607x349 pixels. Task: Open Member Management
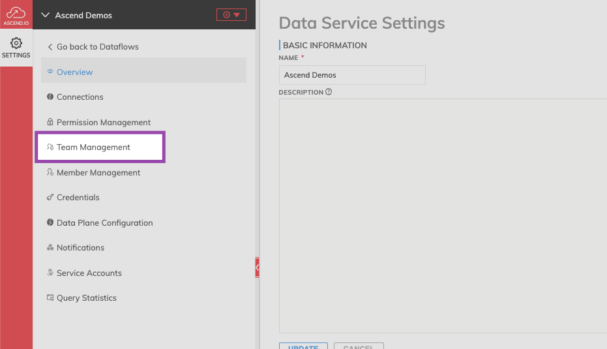pyautogui.click(x=98, y=173)
